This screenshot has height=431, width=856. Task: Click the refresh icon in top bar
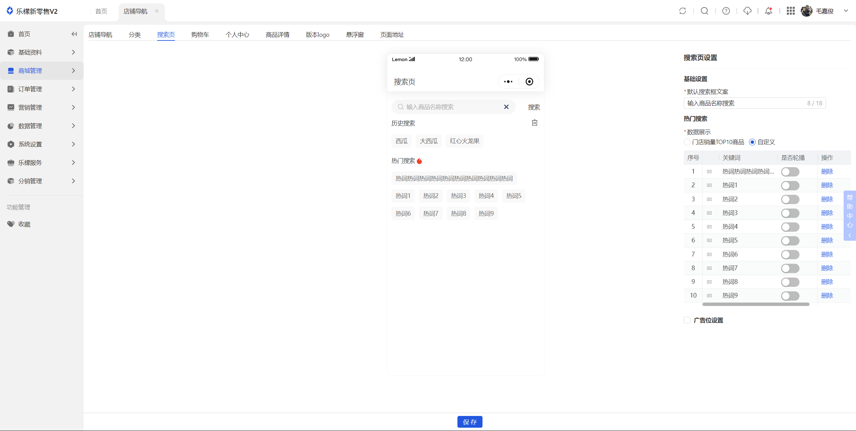[x=682, y=11]
